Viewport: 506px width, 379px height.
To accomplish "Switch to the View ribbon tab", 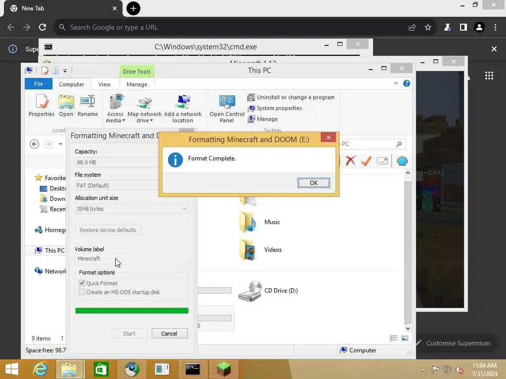I will pyautogui.click(x=104, y=84).
